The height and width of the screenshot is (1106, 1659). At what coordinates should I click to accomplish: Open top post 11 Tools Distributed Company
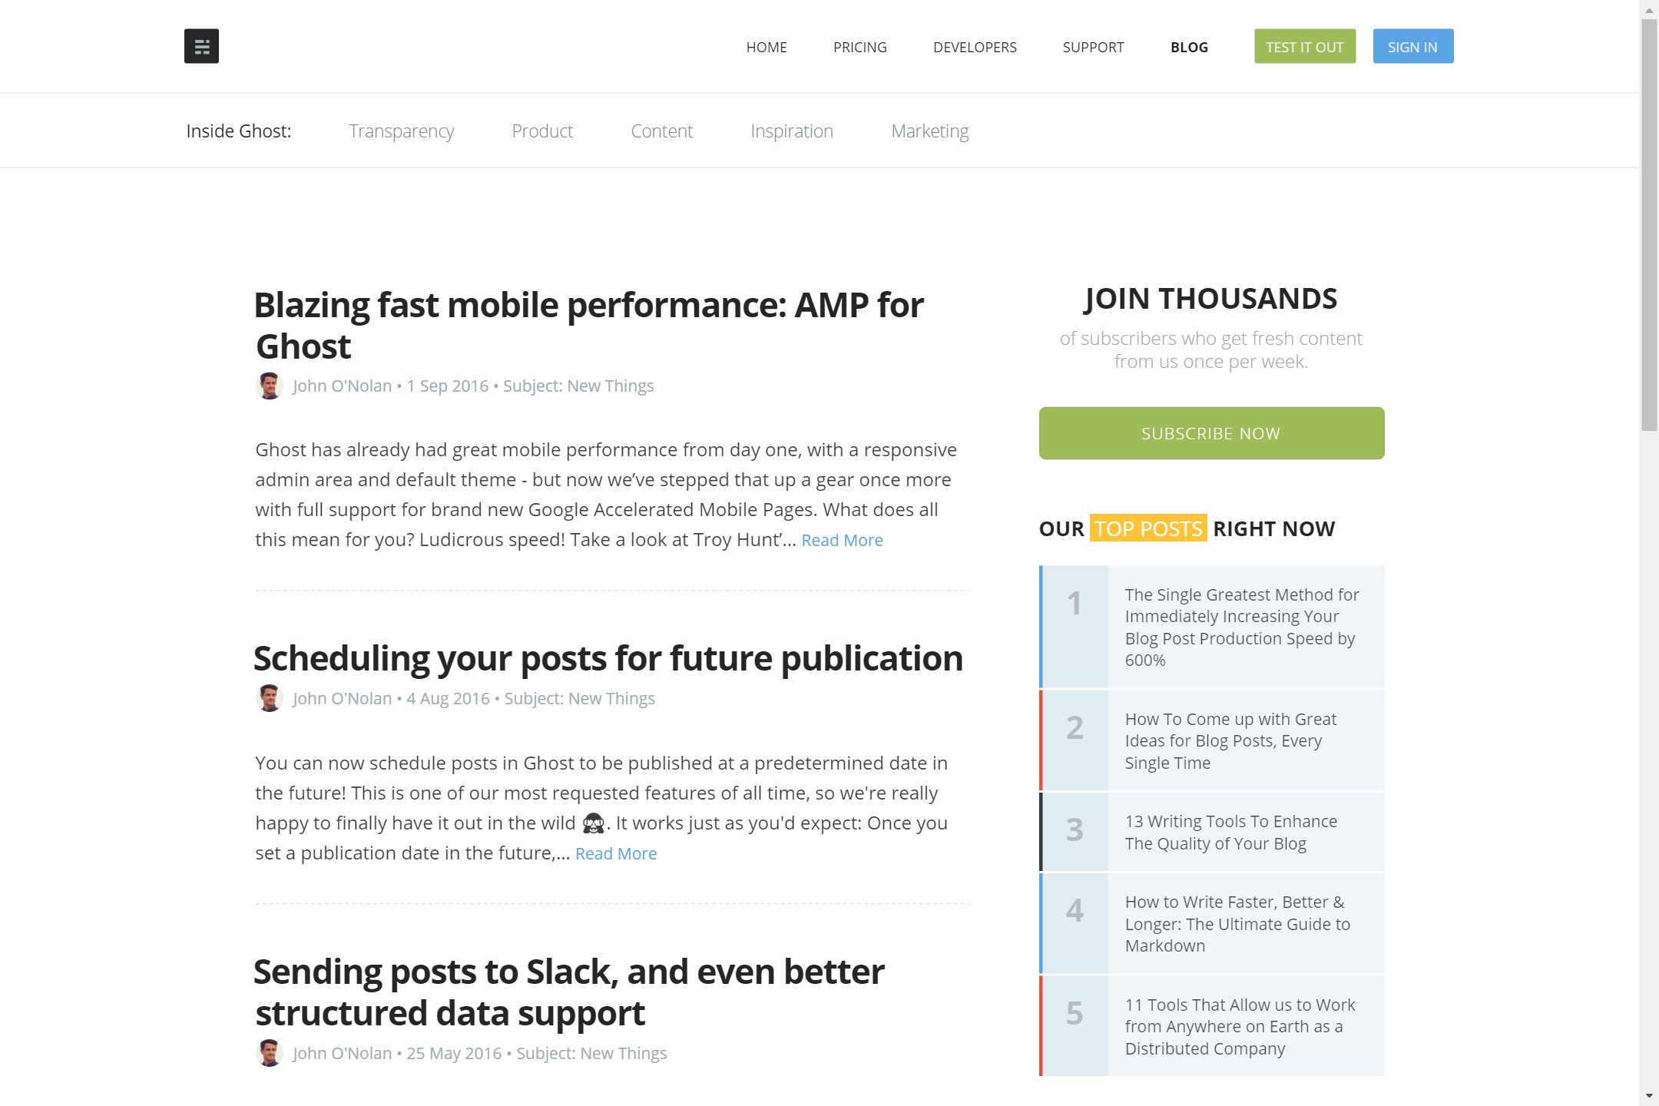1211,1026
